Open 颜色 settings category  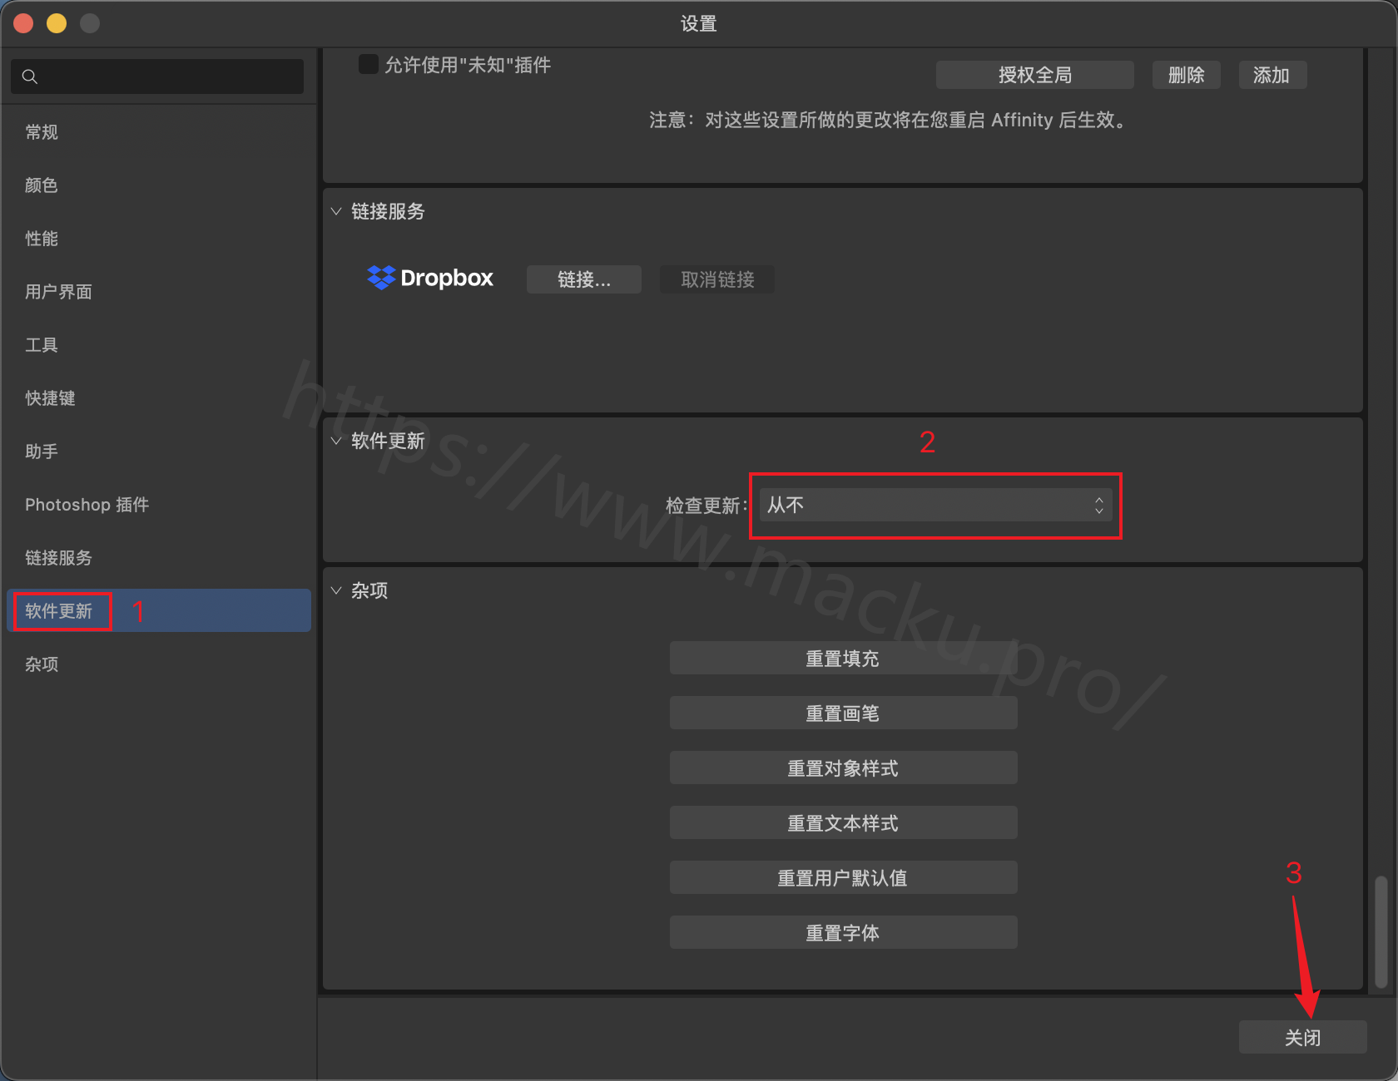point(158,185)
